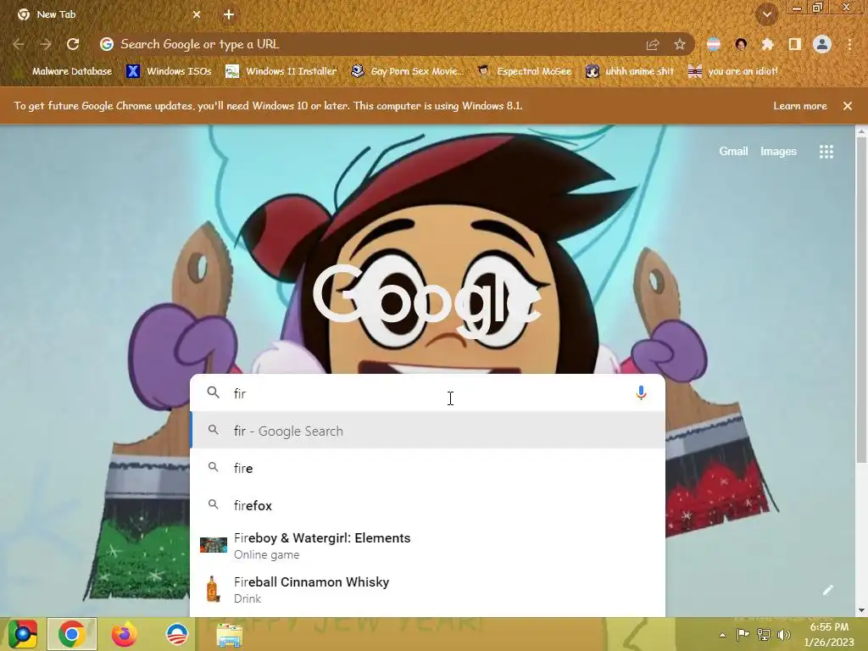868x651 pixels.
Task: Dismiss the Chrome update infobar
Action: tap(848, 106)
